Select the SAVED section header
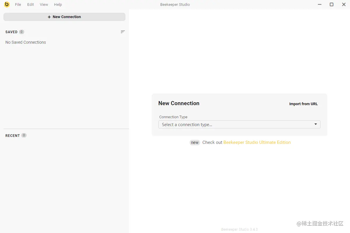This screenshot has width=350, height=233. [x=11, y=32]
